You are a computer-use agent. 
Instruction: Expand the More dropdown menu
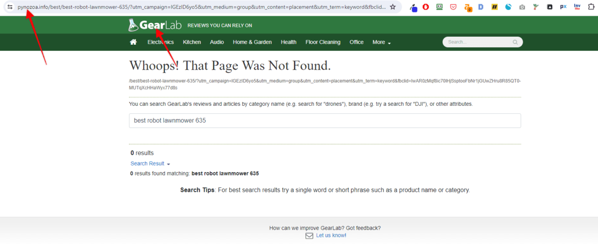pyautogui.click(x=382, y=42)
